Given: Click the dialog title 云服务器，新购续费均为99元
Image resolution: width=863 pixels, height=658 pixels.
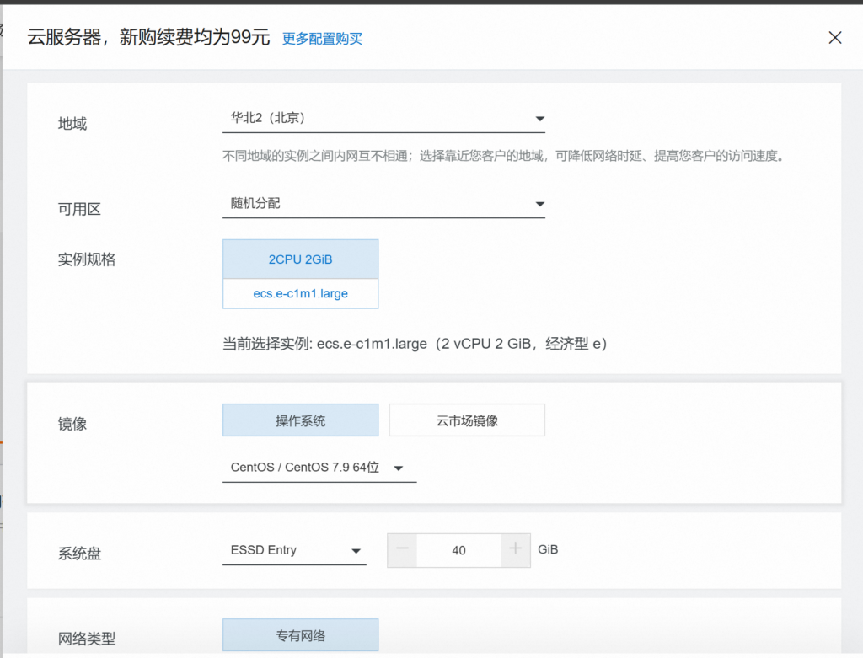Looking at the screenshot, I should point(148,38).
